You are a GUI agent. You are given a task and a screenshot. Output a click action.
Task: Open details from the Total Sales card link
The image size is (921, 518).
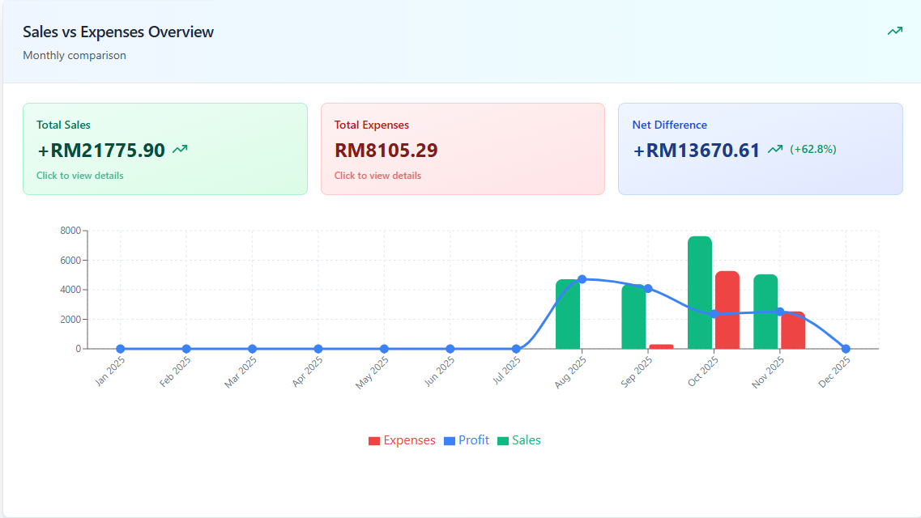80,175
